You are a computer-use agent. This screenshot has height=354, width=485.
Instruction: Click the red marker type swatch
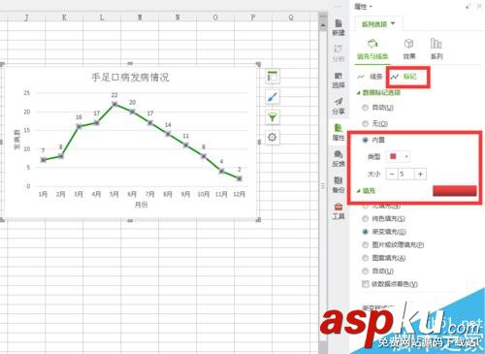(x=393, y=157)
